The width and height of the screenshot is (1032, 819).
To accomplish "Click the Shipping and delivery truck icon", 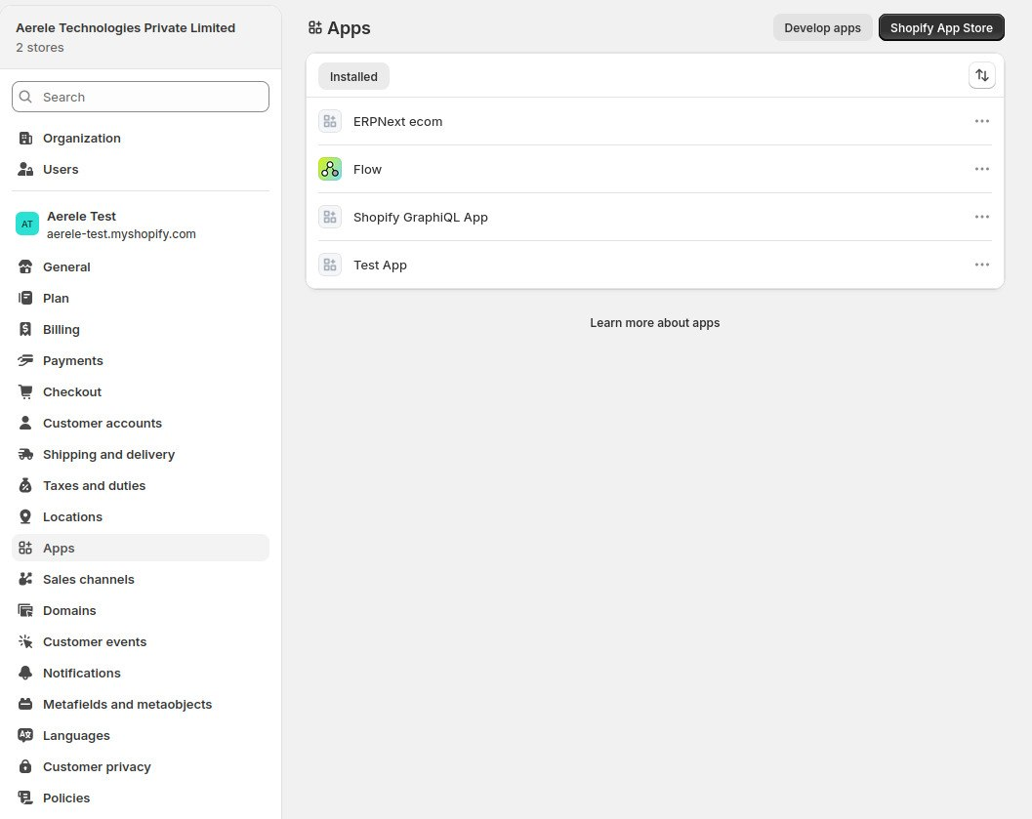I will (25, 454).
